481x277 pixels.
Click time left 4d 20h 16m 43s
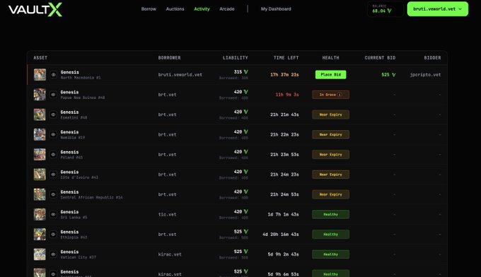pos(281,235)
